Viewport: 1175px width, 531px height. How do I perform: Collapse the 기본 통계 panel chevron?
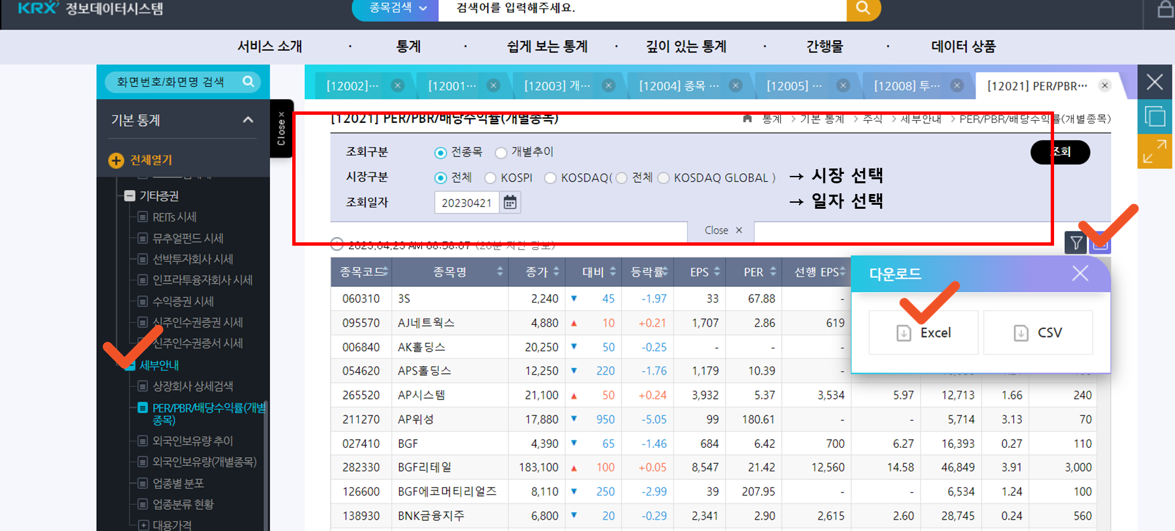tap(248, 120)
